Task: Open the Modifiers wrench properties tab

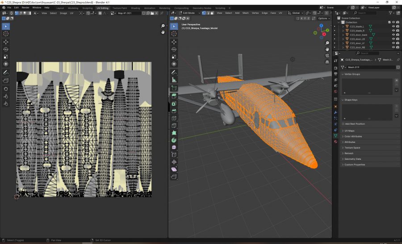Action: point(335,112)
